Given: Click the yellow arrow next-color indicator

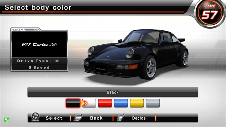Looking at the screenshot, I should point(84,103).
